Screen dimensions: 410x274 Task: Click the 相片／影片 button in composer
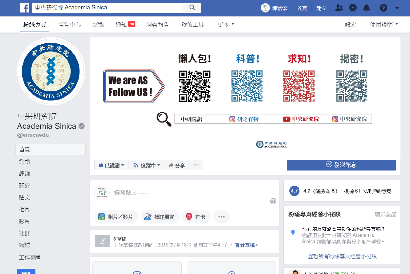(x=116, y=217)
